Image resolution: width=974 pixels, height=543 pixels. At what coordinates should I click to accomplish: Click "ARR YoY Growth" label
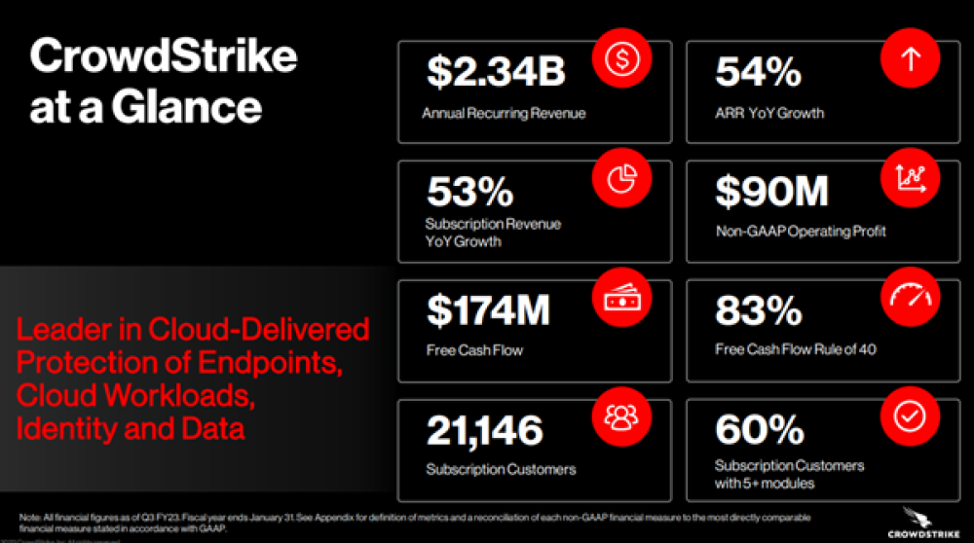pos(769,113)
